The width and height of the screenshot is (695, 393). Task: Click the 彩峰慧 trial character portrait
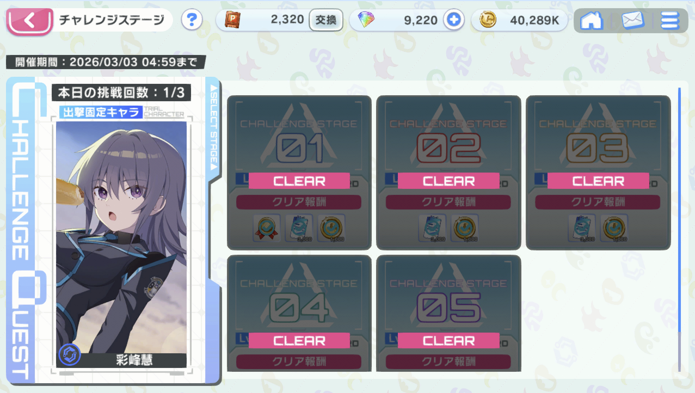click(121, 237)
